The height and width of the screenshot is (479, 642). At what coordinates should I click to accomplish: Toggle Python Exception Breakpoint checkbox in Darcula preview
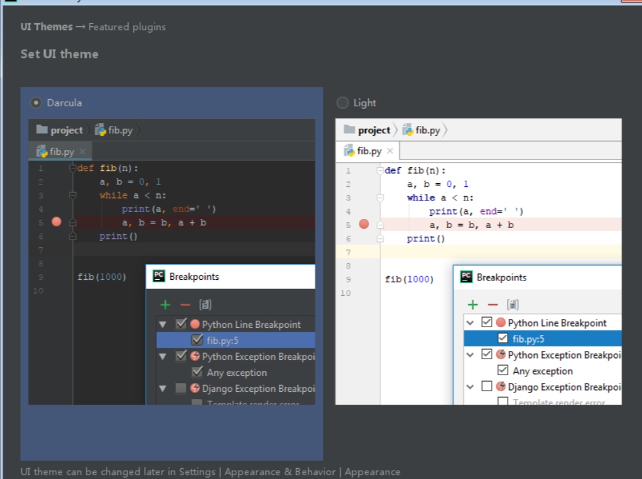181,356
